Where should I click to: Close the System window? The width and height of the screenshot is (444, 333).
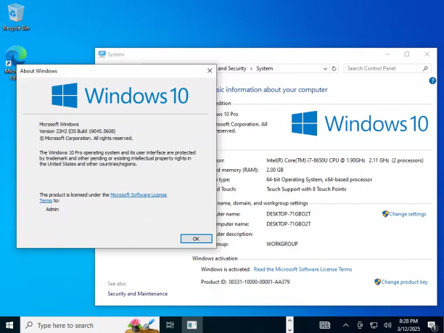(x=427, y=54)
